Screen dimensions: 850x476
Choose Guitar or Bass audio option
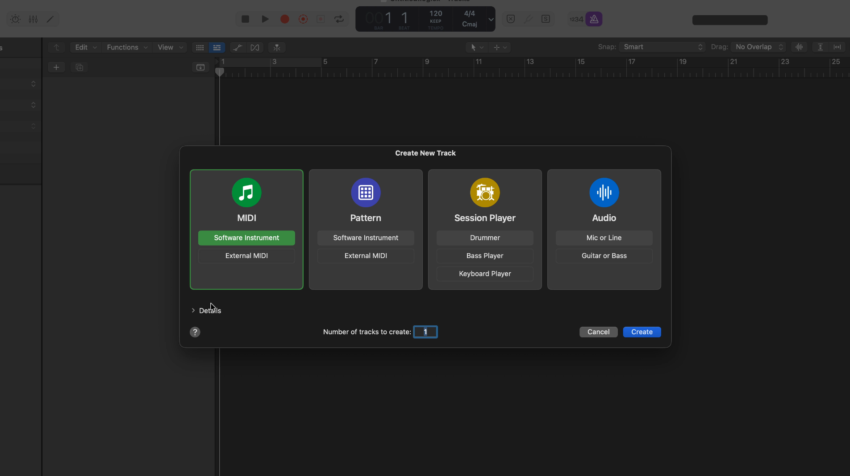click(x=604, y=256)
